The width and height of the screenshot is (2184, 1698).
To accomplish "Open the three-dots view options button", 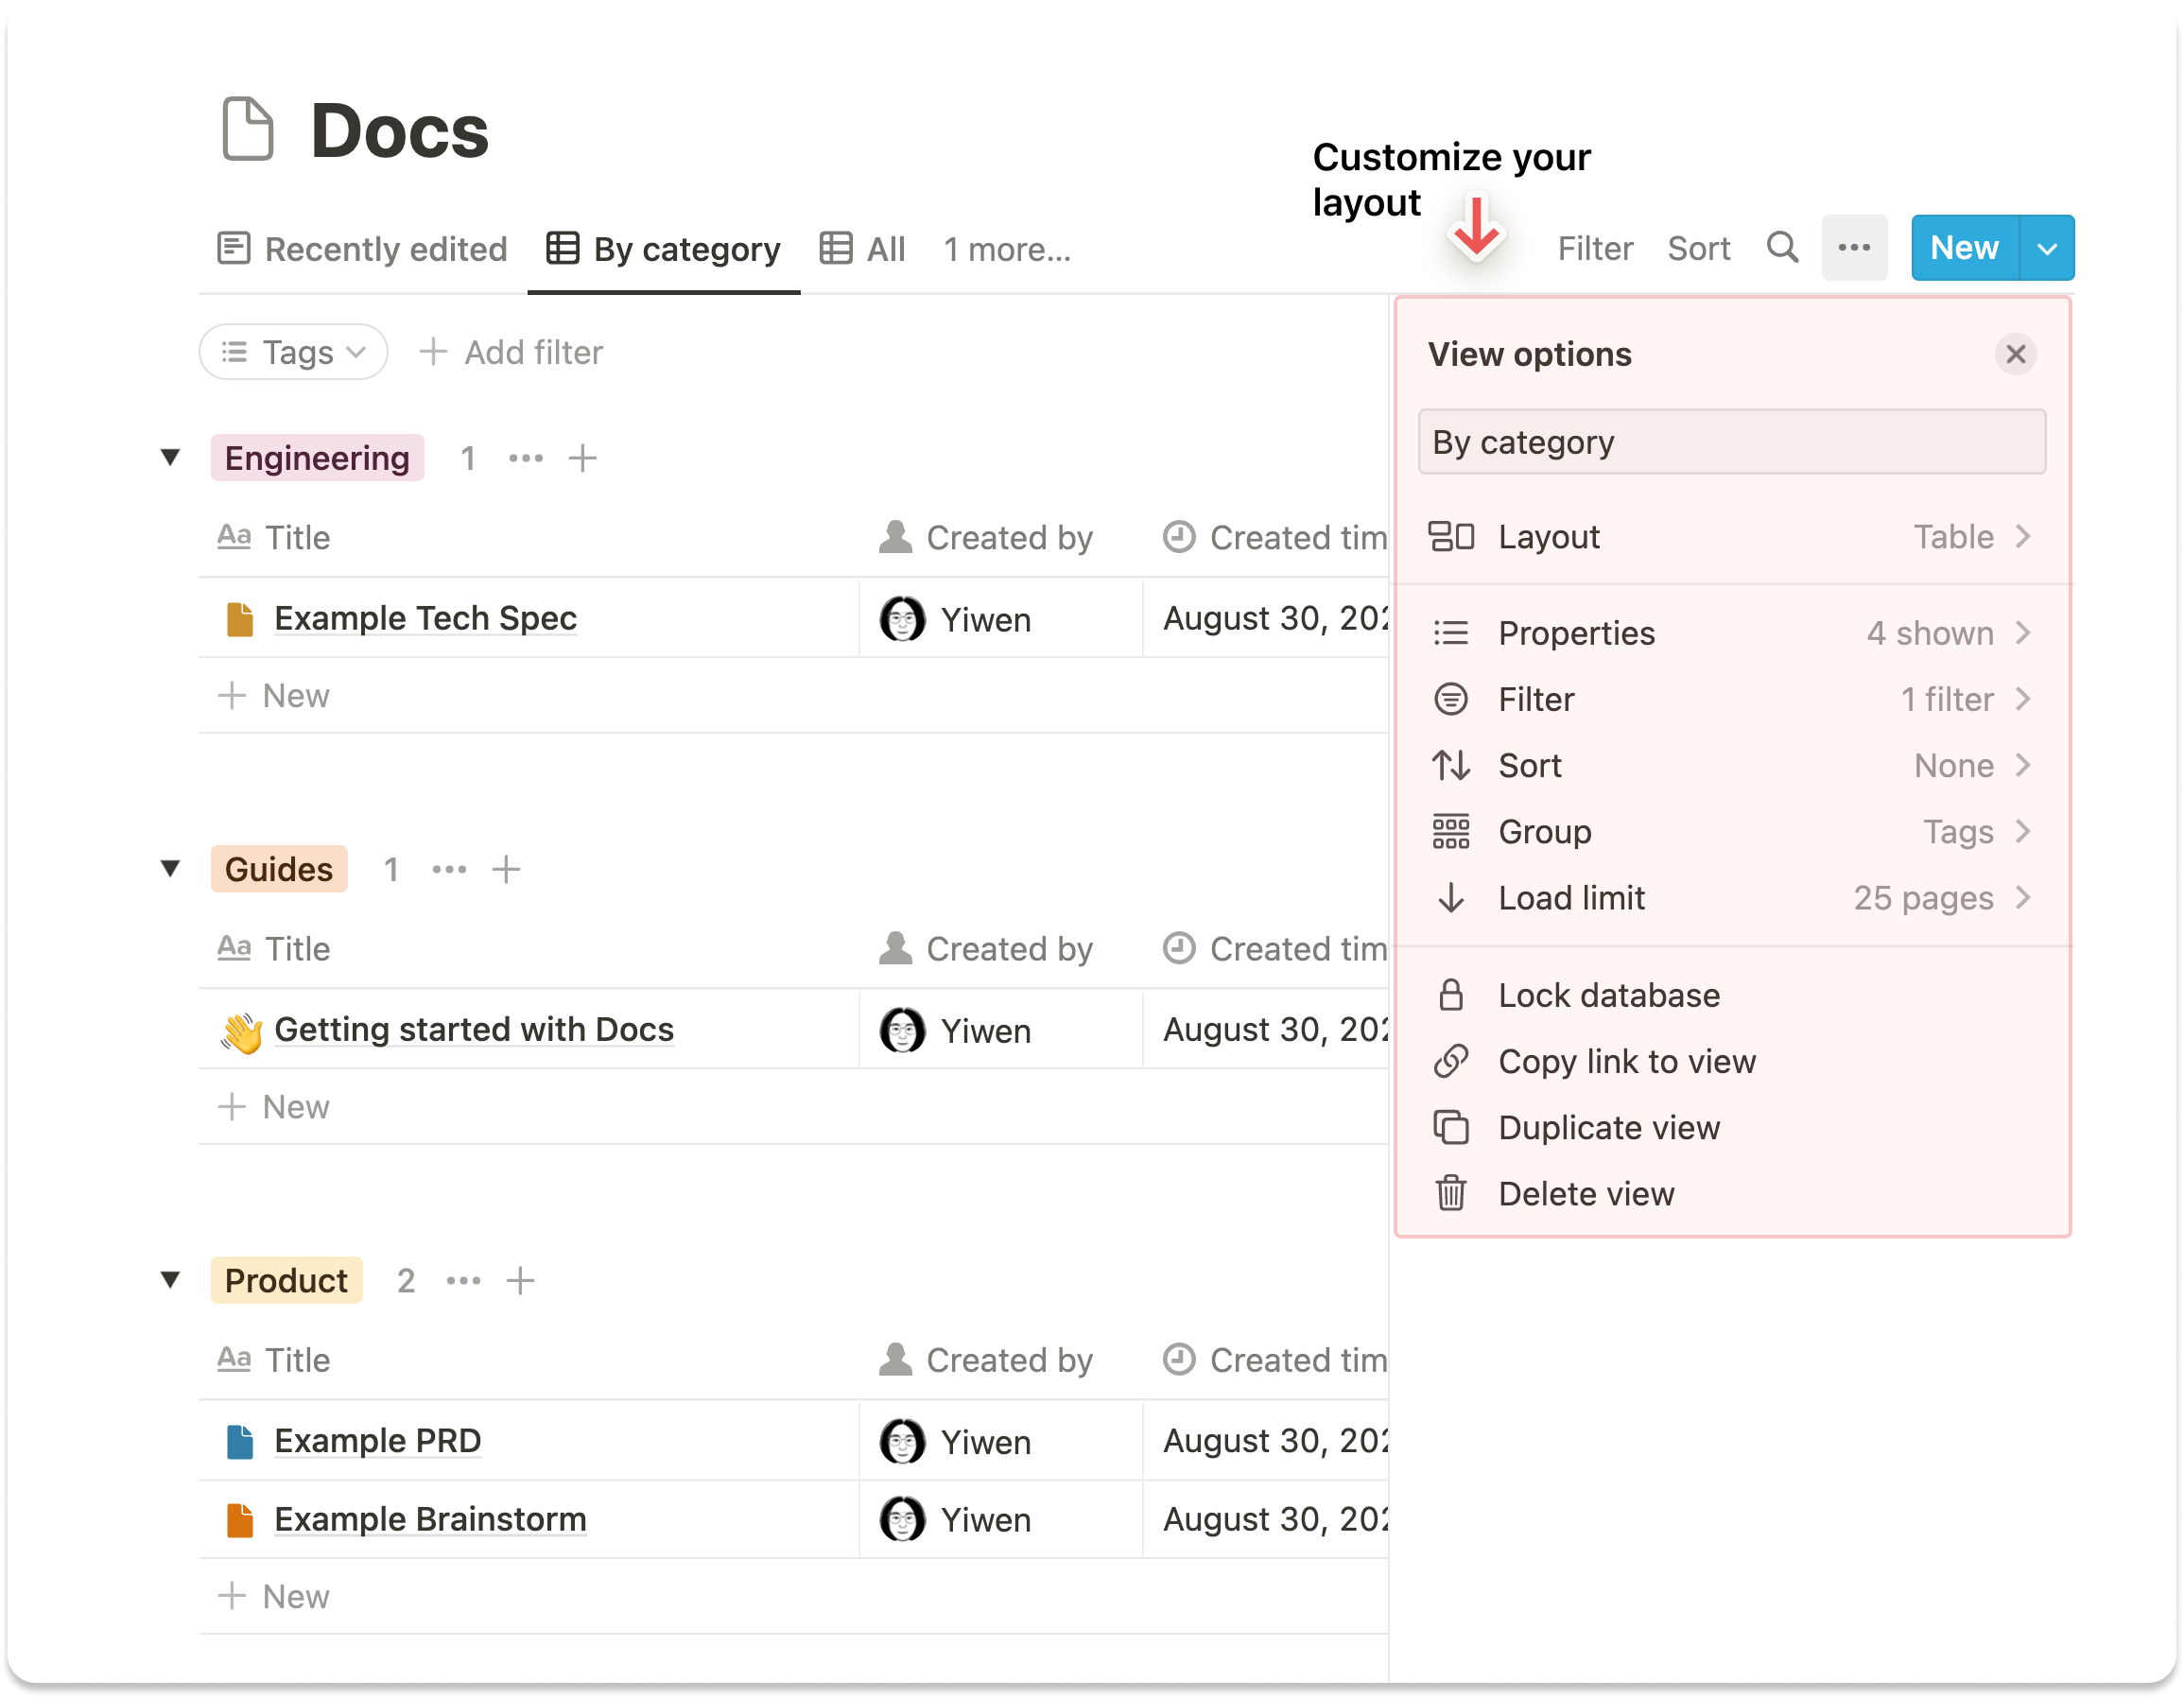I will [x=1853, y=247].
